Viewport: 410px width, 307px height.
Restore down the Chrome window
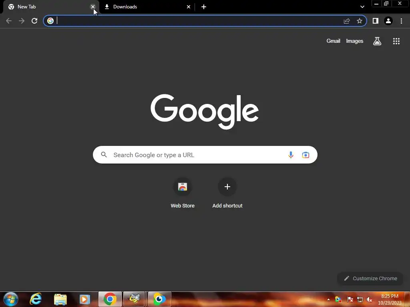point(386,4)
